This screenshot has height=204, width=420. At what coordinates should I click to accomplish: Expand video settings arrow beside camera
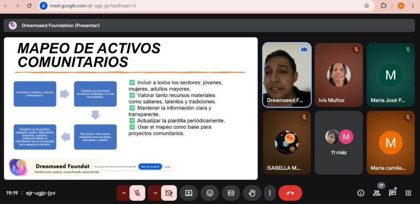pos(155,193)
